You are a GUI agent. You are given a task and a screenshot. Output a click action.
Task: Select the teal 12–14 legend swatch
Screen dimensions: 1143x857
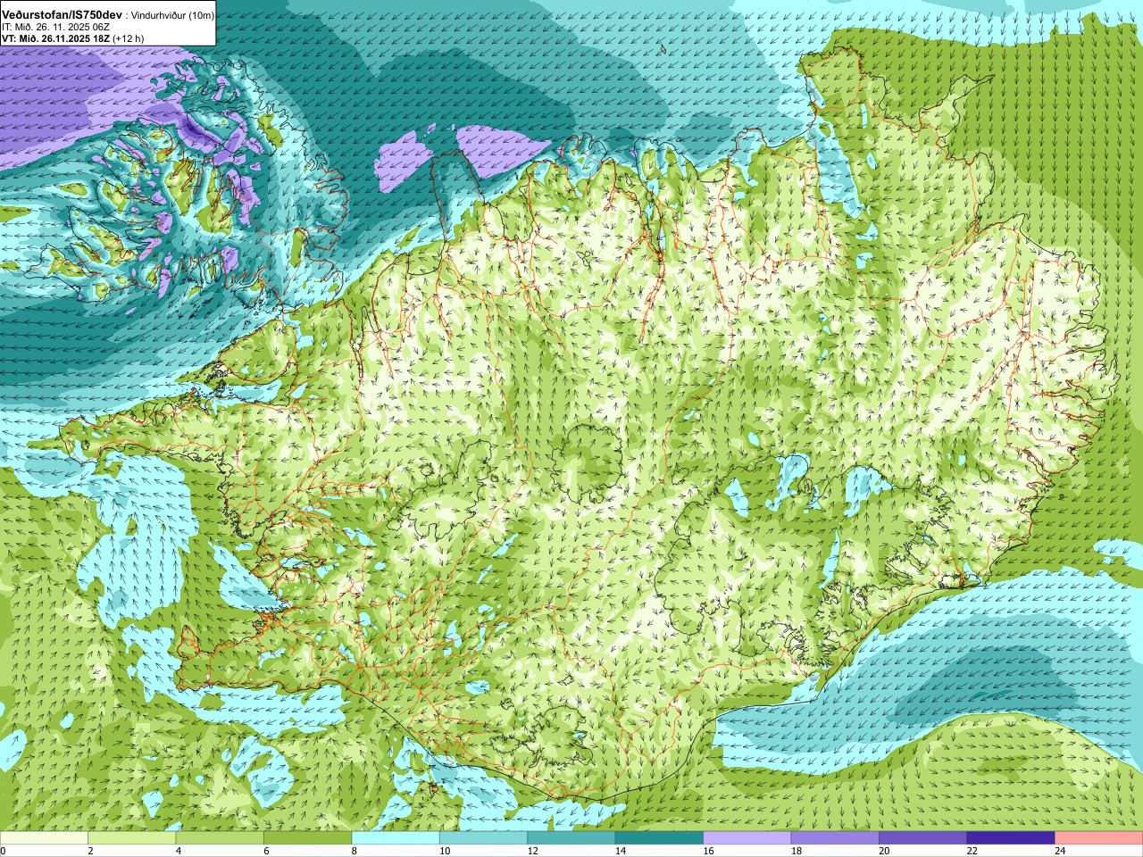point(571,838)
